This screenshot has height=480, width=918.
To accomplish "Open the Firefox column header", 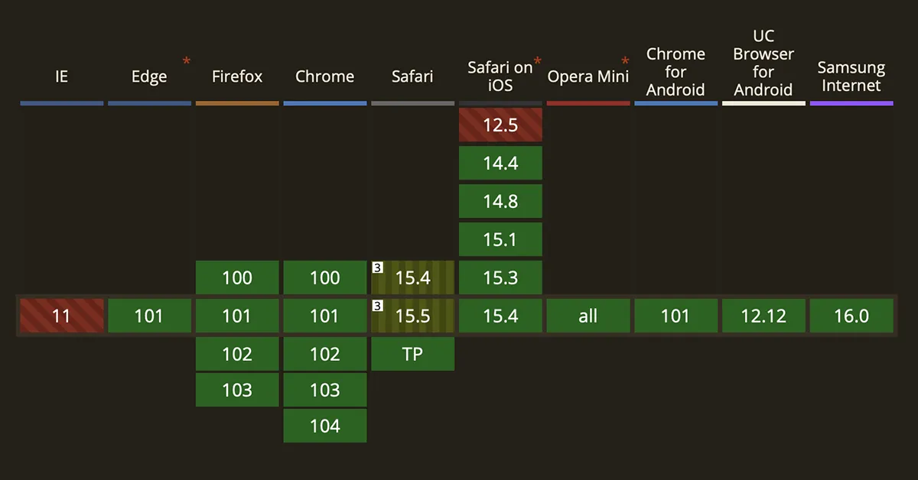I will click(237, 76).
